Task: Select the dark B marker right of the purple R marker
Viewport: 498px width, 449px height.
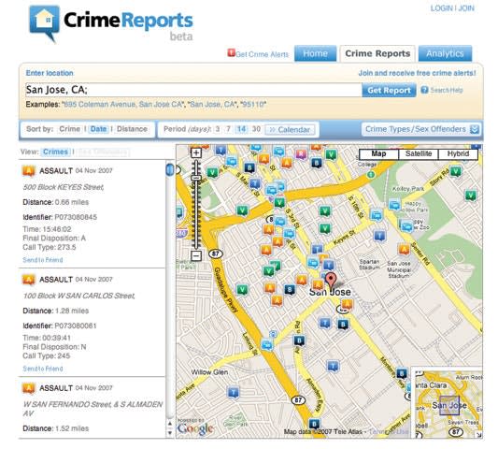Action: (x=317, y=163)
